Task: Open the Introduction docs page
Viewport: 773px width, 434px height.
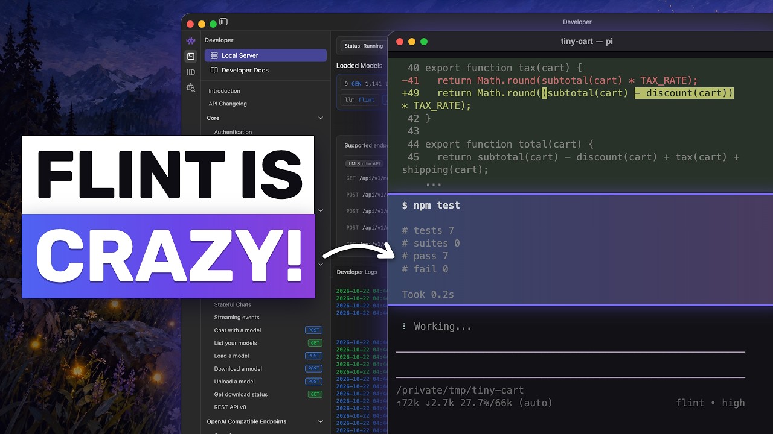Action: tap(225, 91)
